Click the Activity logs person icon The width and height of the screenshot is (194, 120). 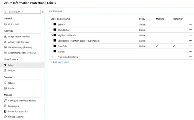[5, 42]
